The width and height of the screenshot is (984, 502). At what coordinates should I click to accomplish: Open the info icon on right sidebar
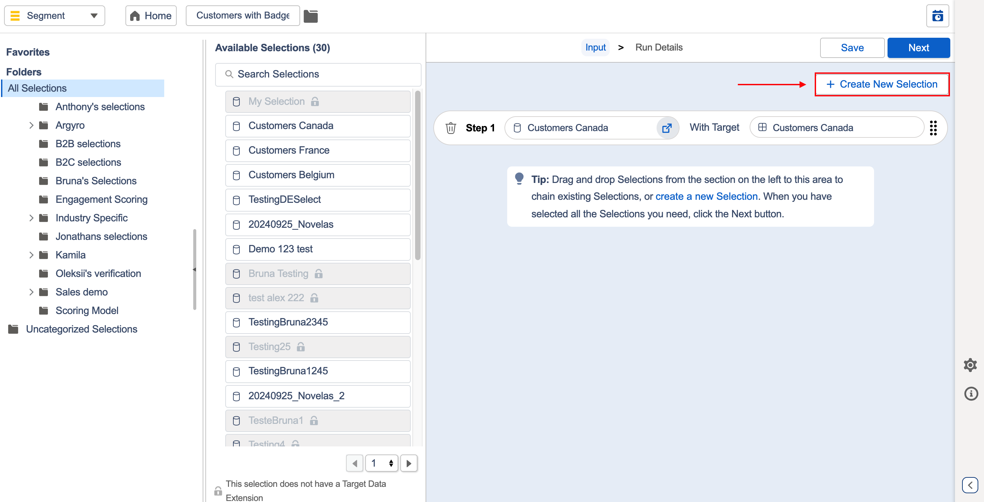(x=971, y=393)
